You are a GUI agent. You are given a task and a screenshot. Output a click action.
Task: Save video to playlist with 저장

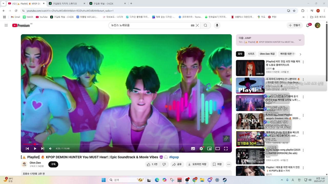217,164
